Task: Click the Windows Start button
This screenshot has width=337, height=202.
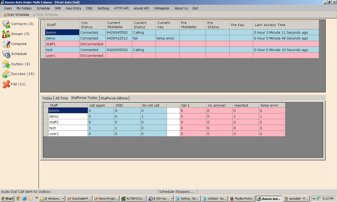Action: [x=7, y=199]
